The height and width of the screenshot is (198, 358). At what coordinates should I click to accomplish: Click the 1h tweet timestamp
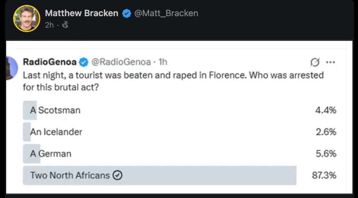(163, 62)
